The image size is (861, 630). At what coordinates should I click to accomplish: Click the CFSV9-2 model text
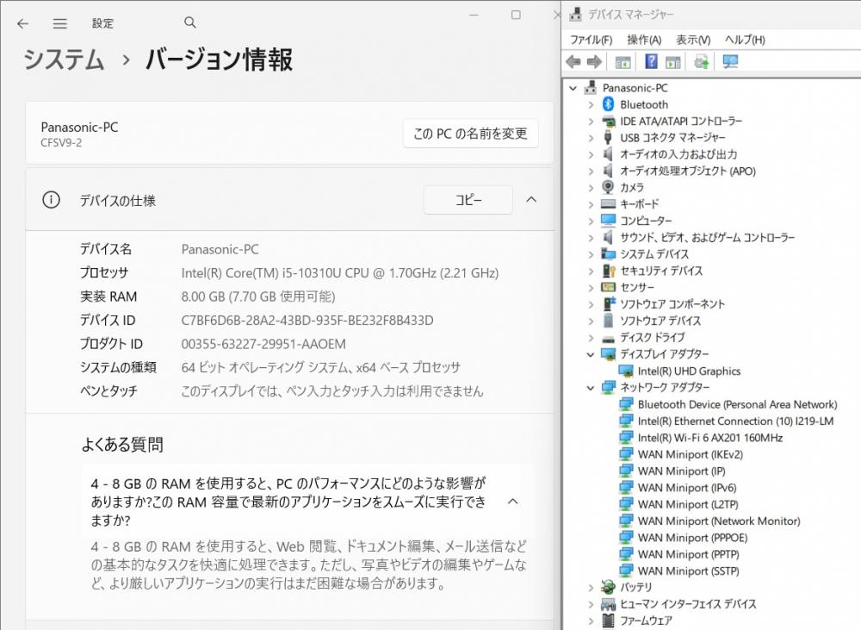[x=61, y=143]
